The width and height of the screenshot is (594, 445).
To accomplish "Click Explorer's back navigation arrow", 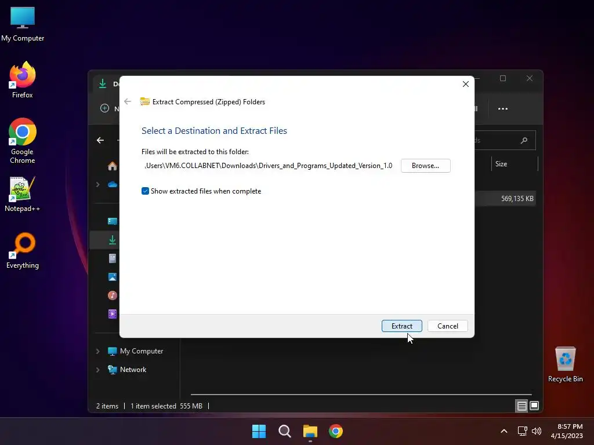I will [100, 140].
